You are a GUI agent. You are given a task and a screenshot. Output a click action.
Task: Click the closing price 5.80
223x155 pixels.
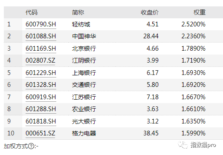pos(153,85)
